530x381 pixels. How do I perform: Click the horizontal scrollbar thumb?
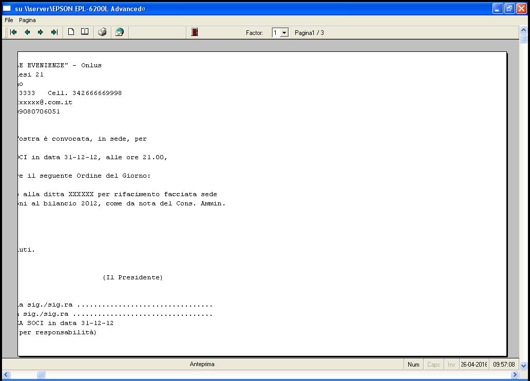pos(41,374)
